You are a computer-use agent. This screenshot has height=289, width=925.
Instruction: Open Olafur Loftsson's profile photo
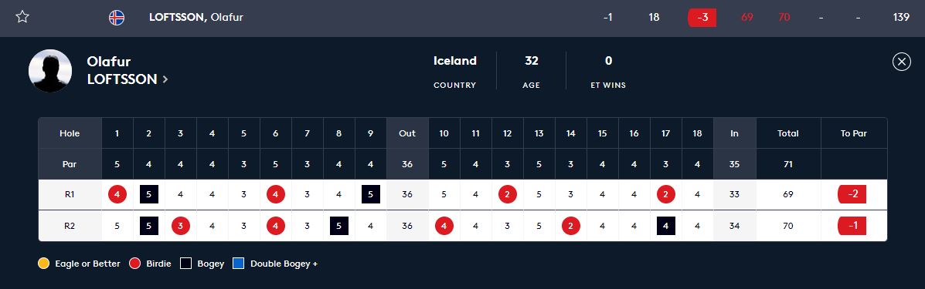point(50,71)
